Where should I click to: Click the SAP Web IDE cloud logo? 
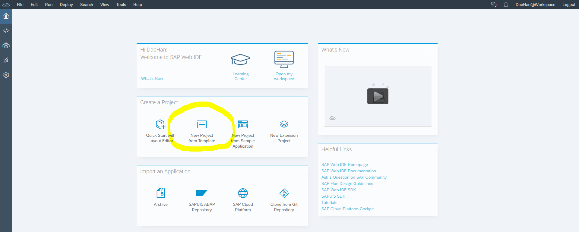click(6, 5)
